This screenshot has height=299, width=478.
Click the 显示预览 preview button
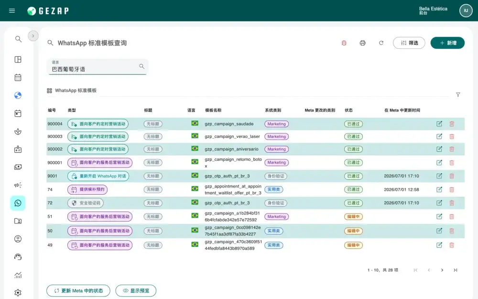(136, 291)
